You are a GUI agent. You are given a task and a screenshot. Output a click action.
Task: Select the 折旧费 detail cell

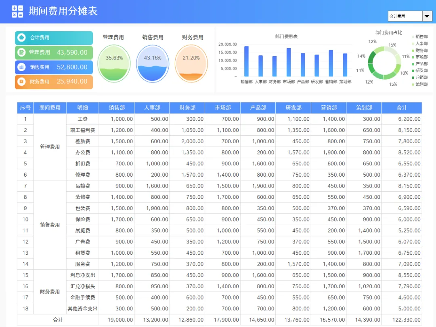pos(83,164)
